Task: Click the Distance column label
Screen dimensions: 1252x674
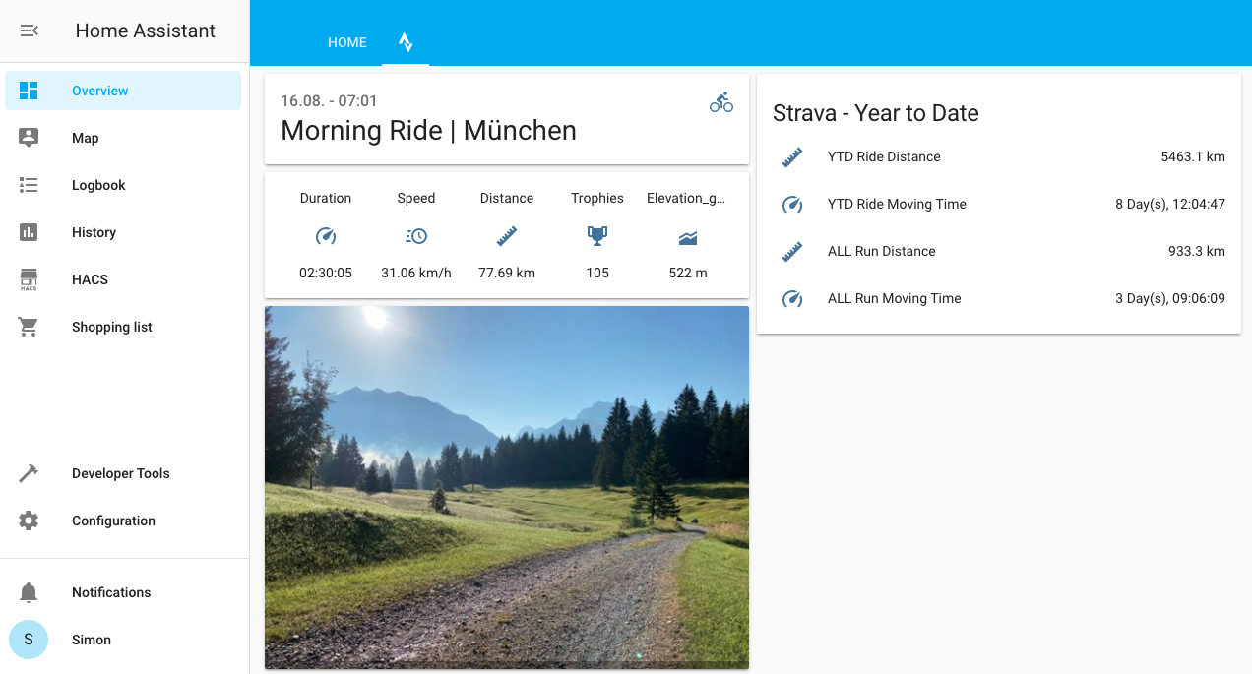Action: pos(507,198)
